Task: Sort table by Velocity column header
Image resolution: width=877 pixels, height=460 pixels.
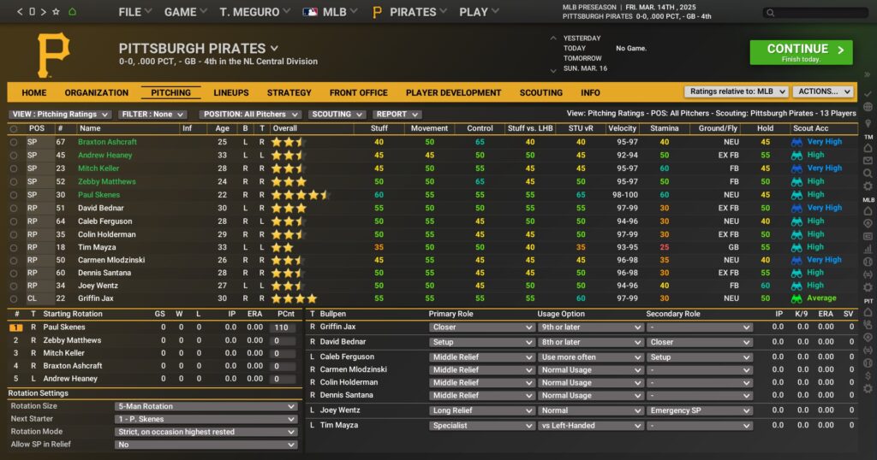Action: click(x=622, y=128)
